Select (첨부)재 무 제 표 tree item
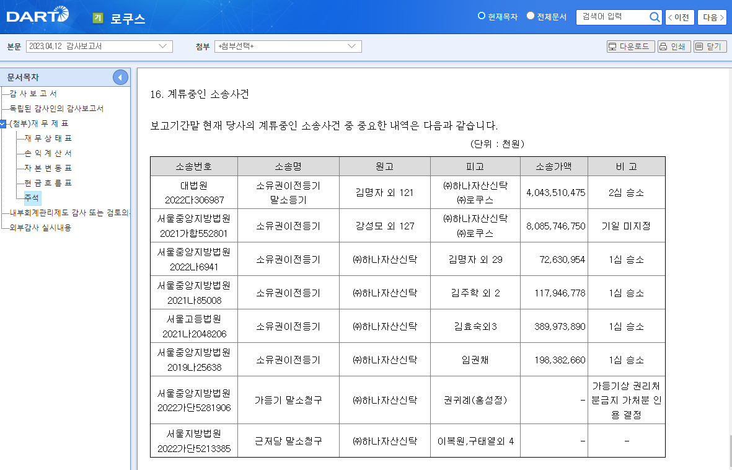732x470 pixels. pos(39,123)
